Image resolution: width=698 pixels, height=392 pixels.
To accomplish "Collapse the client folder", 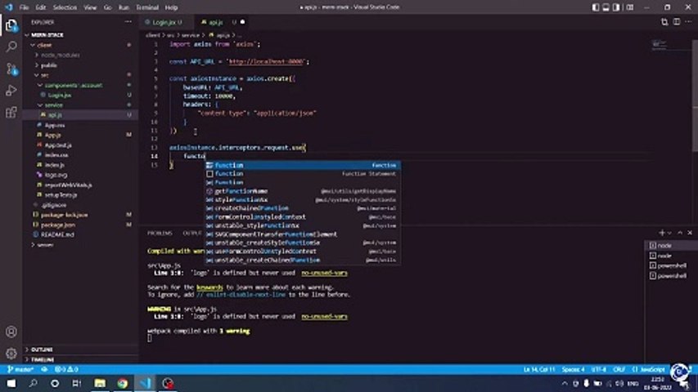I will (x=44, y=45).
